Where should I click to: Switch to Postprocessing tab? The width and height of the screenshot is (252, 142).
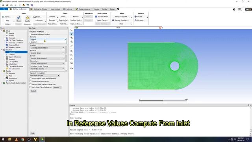click(x=83, y=9)
